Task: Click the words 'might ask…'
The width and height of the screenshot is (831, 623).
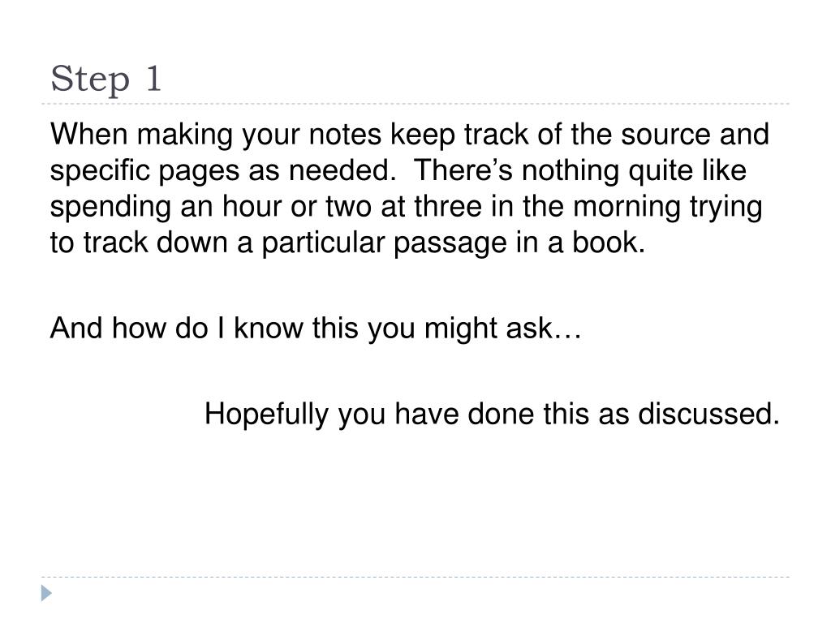Action: pos(502,329)
